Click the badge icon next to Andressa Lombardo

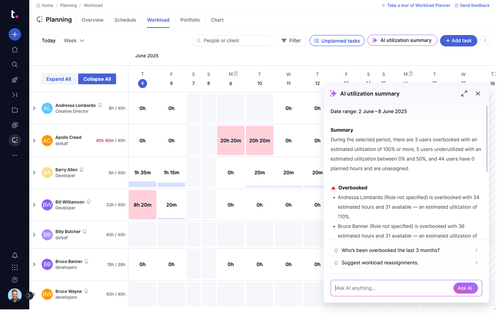[100, 105]
